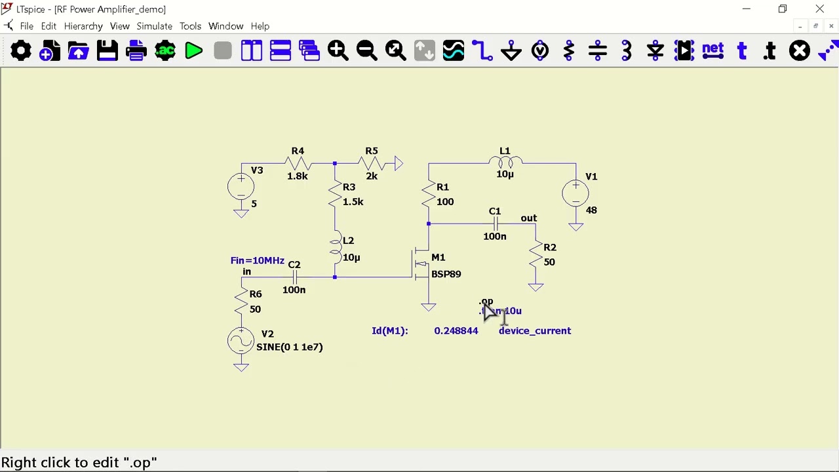Click the Fin=10MHz label

click(x=257, y=260)
